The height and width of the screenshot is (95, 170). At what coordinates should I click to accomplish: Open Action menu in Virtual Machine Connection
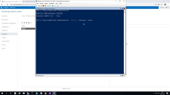coord(41,3)
